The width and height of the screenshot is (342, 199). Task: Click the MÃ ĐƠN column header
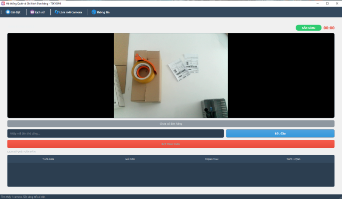(130, 159)
